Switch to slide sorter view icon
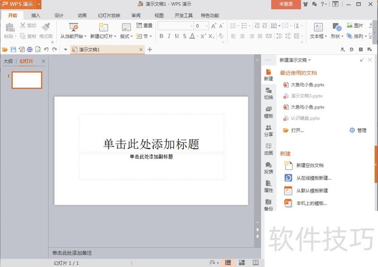Viewport: 378px width, 267px height. click(241, 262)
